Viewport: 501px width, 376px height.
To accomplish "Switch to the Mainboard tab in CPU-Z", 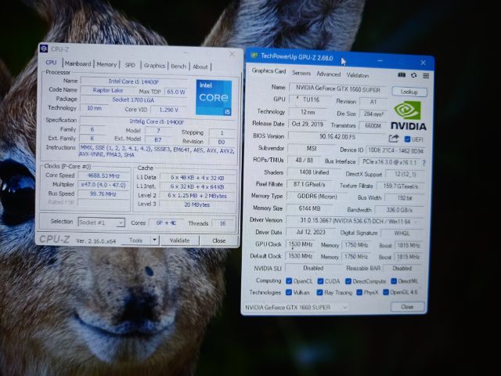I will pos(77,64).
